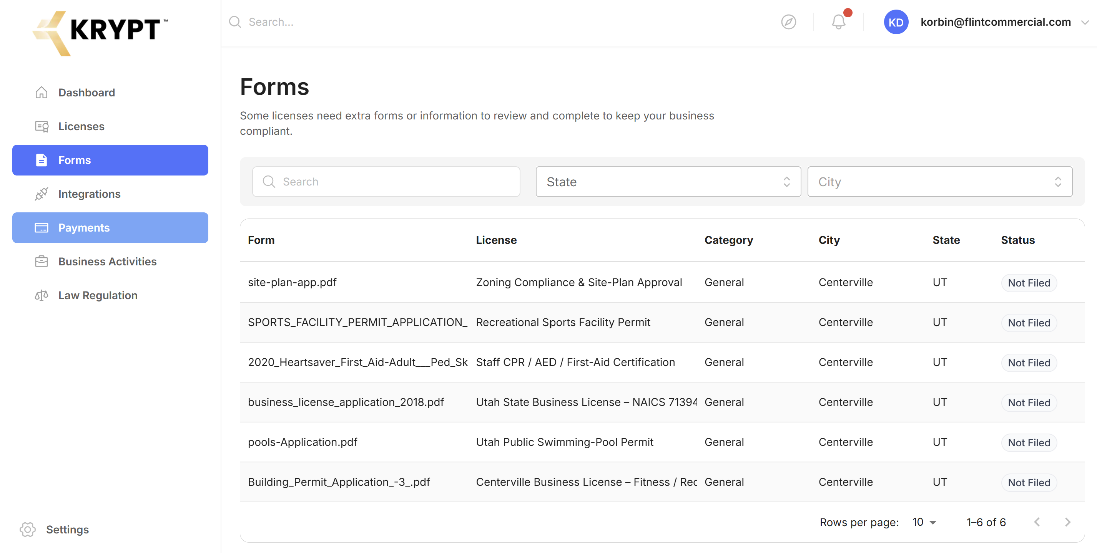
Task: Sort by the Status column header
Action: (1017, 240)
